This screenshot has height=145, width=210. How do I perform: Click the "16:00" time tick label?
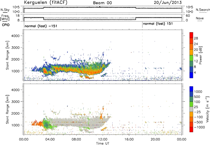click(129, 140)
